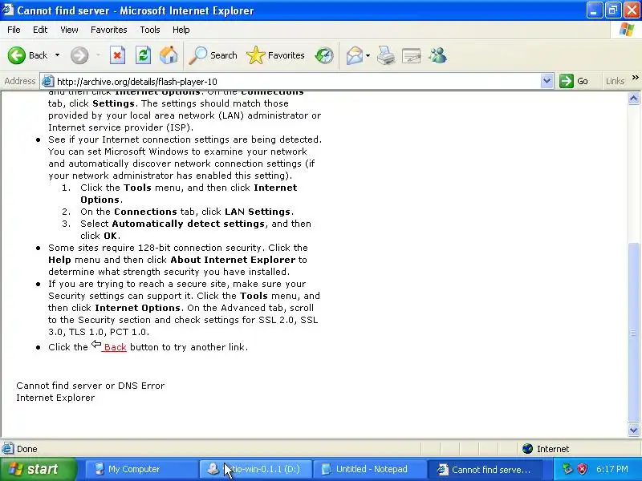Screen dimensions: 642x481
Task: Click the Internet zone status indicator
Action: click(x=547, y=449)
